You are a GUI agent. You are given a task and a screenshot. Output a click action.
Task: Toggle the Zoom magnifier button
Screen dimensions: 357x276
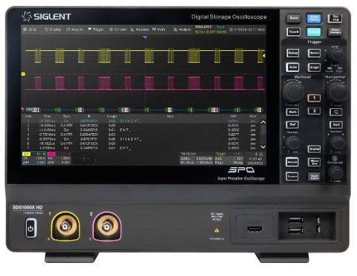[x=336, y=112]
